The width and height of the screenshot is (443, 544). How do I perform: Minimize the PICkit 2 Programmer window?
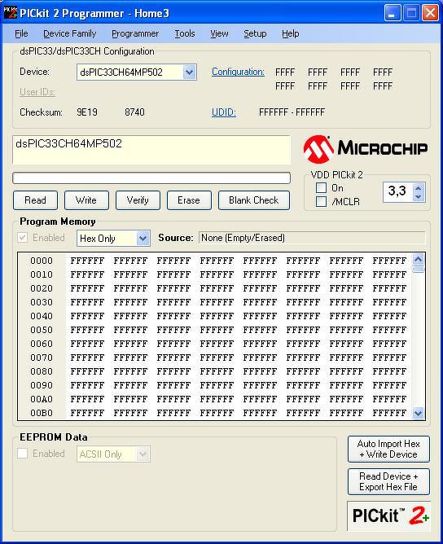pos(392,13)
